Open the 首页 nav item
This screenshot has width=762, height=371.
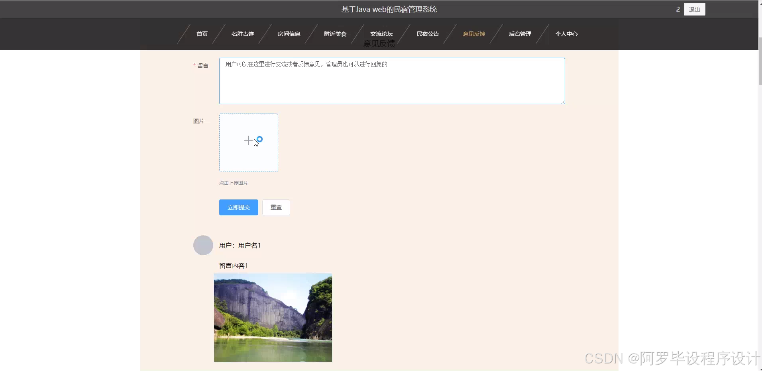202,34
